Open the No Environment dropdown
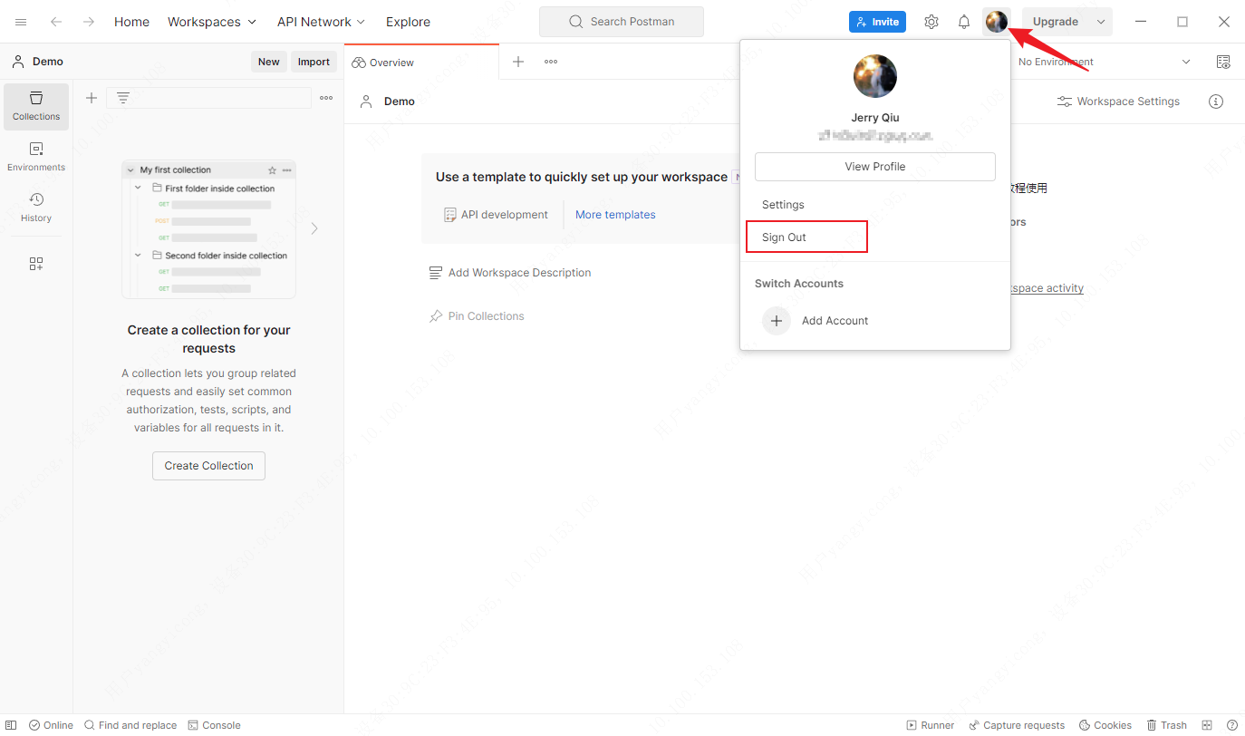Viewport: 1245px width, 736px height. coord(1104,62)
